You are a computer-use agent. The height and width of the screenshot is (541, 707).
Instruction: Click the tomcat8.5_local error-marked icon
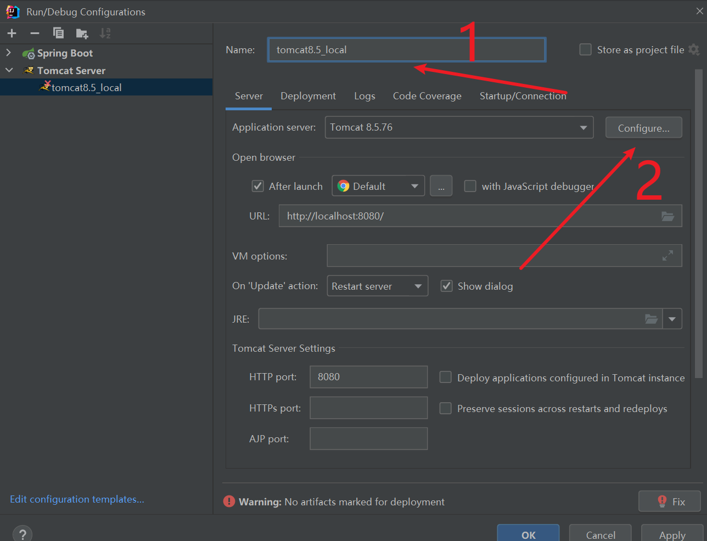46,86
